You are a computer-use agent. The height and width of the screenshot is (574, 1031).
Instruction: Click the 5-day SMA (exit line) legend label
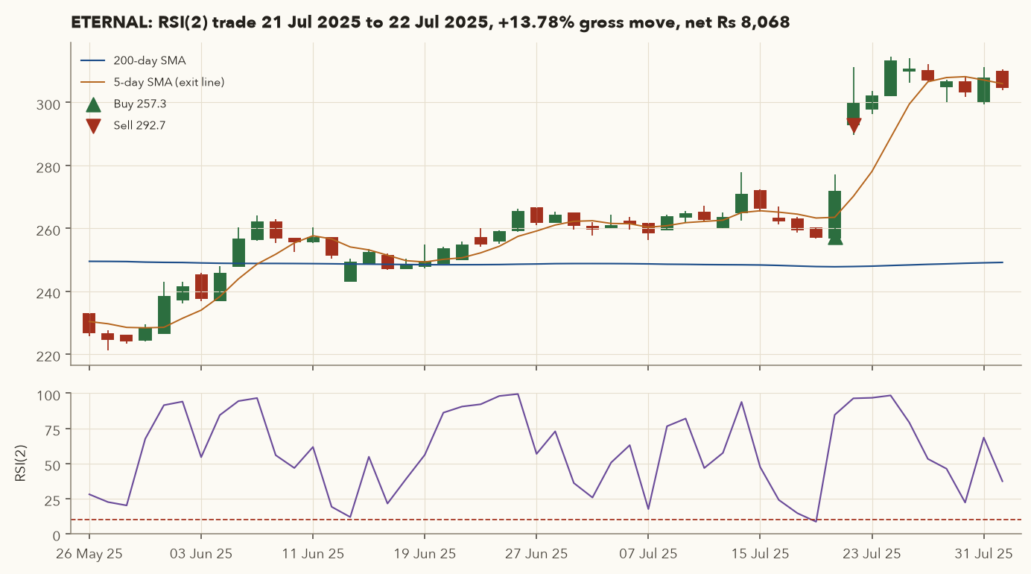[169, 82]
